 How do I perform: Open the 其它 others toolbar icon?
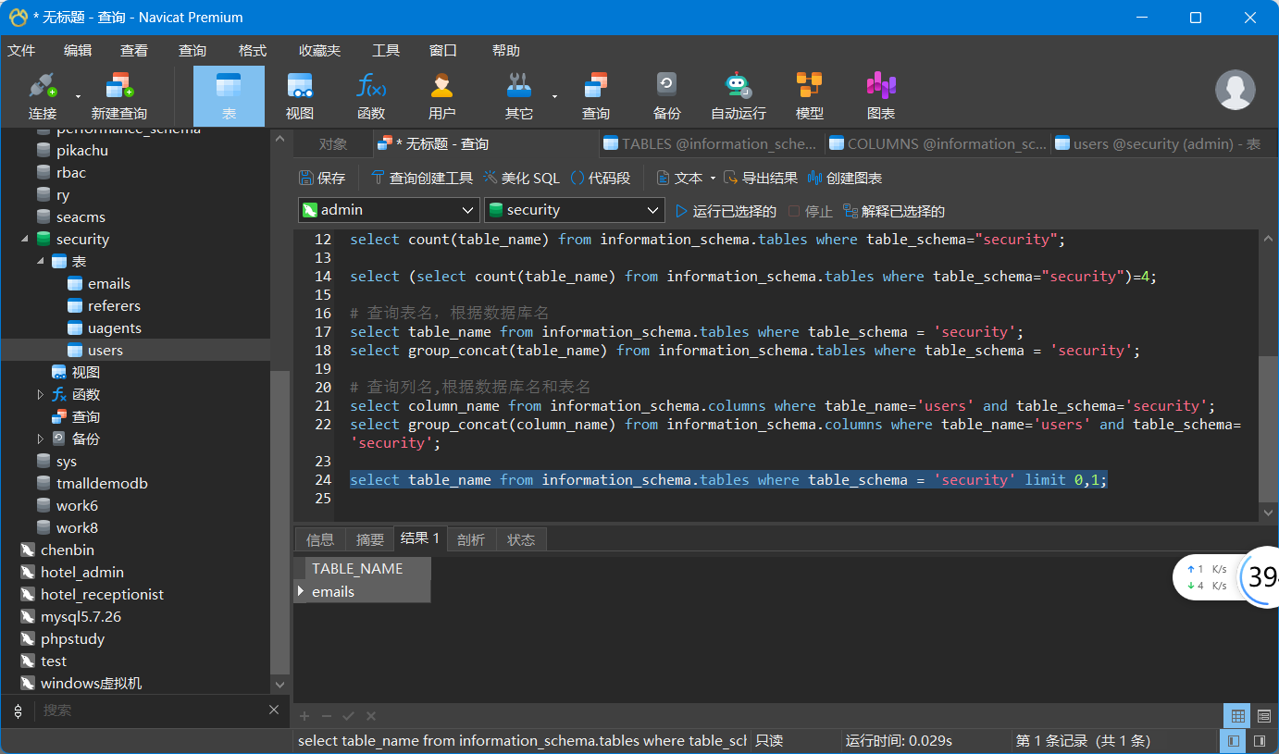pyautogui.click(x=519, y=96)
